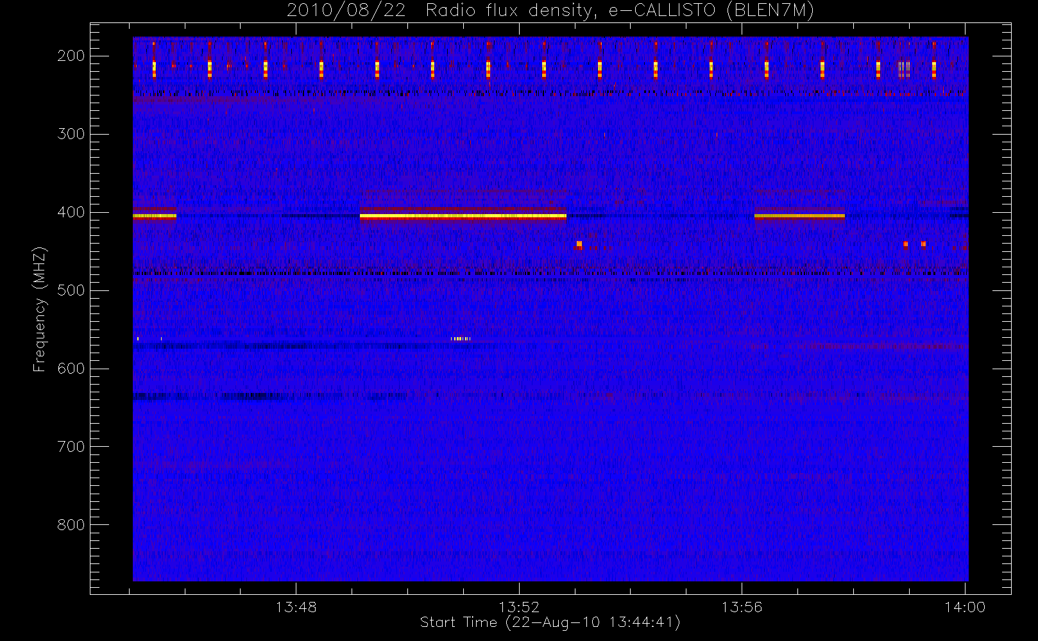This screenshot has width=1038, height=641.
Task: Click the 13:52 time tick label
Action: coord(519,607)
